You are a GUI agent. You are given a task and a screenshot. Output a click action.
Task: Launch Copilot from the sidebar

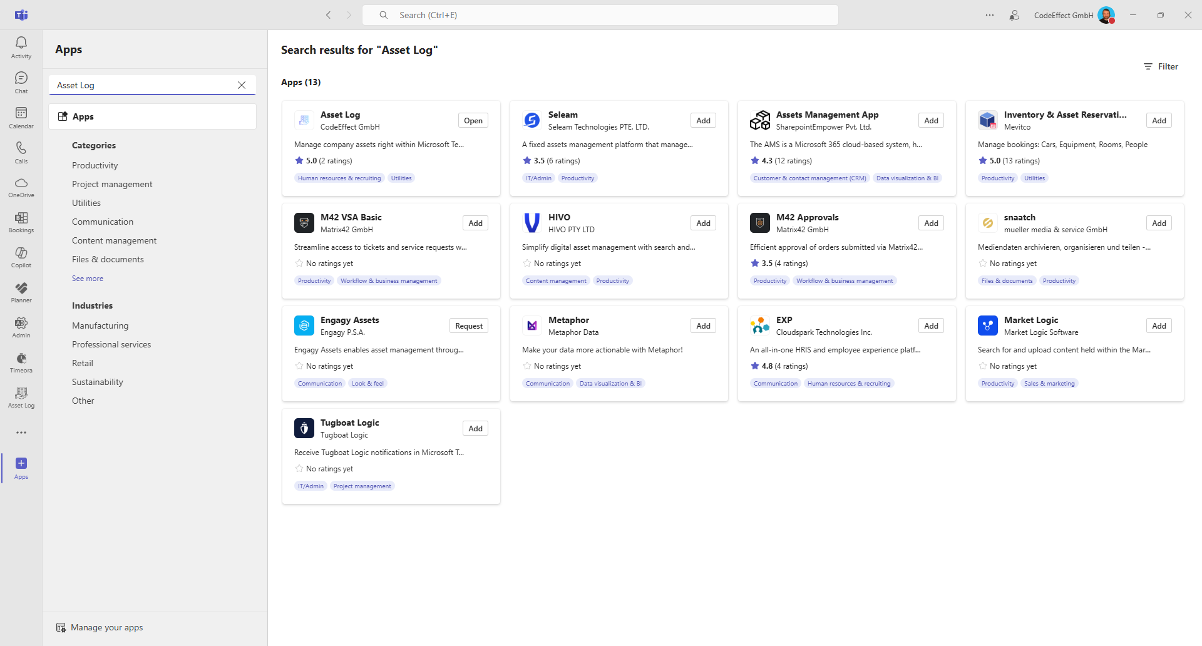pos(21,258)
